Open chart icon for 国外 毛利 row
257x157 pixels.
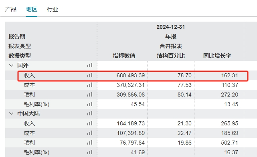[90, 95]
